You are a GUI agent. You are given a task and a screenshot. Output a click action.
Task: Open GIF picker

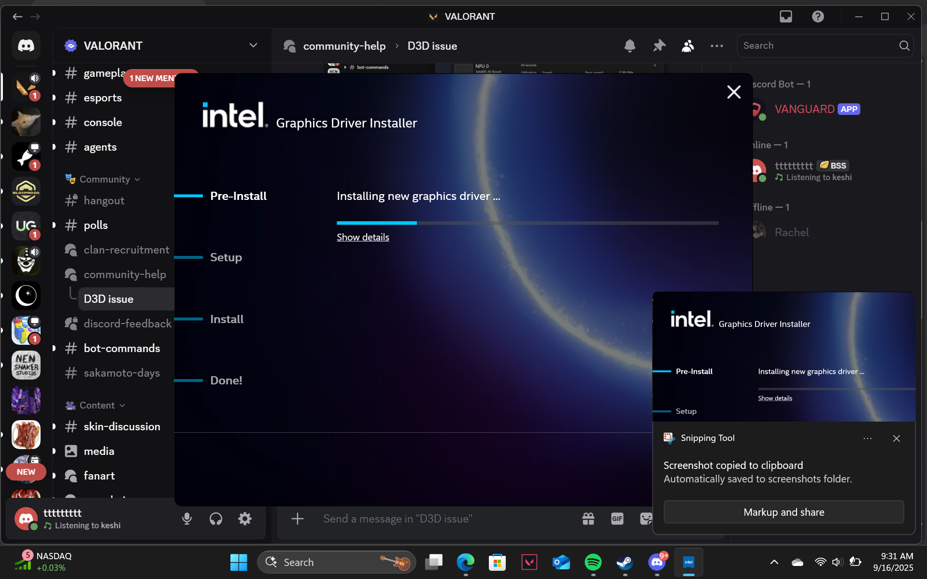click(x=617, y=519)
